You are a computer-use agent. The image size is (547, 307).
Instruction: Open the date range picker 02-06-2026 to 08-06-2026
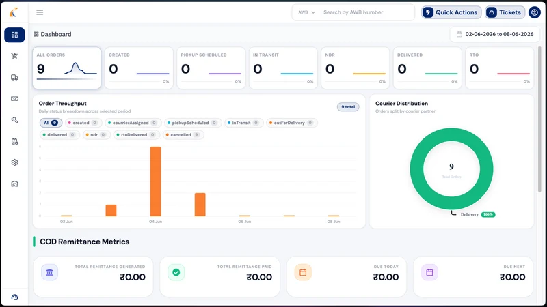coord(495,34)
